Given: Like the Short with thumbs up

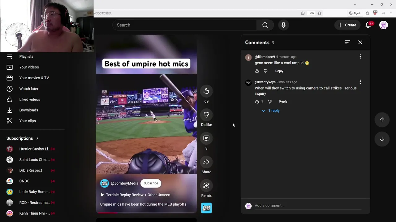Looking at the screenshot, I should pos(206,91).
